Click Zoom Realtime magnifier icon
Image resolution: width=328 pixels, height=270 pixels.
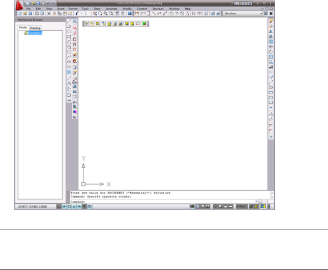pyautogui.click(x=100, y=13)
